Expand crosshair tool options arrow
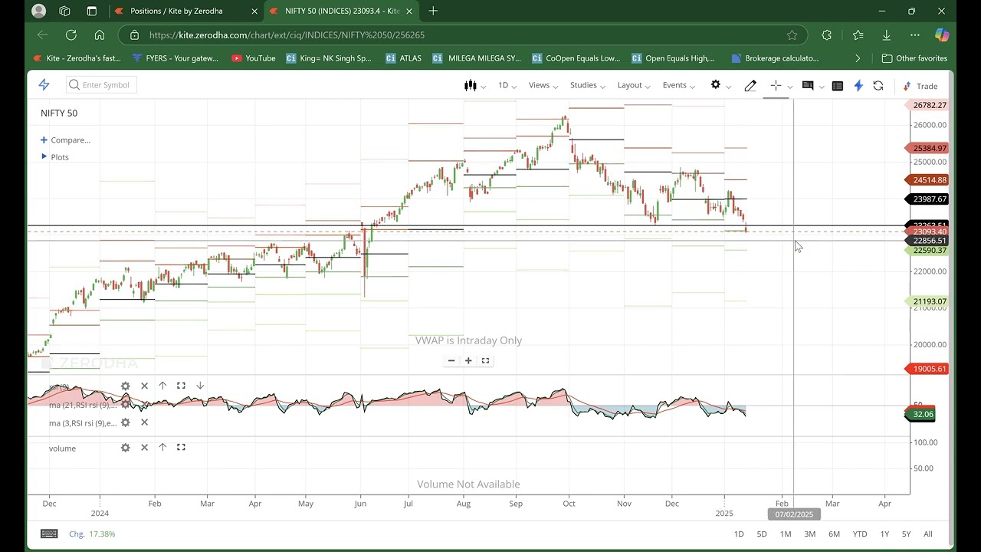Image resolution: width=981 pixels, height=552 pixels. 789,87
